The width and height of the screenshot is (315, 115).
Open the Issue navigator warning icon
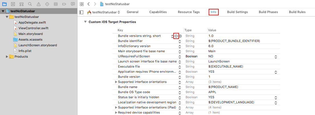point(38,4)
